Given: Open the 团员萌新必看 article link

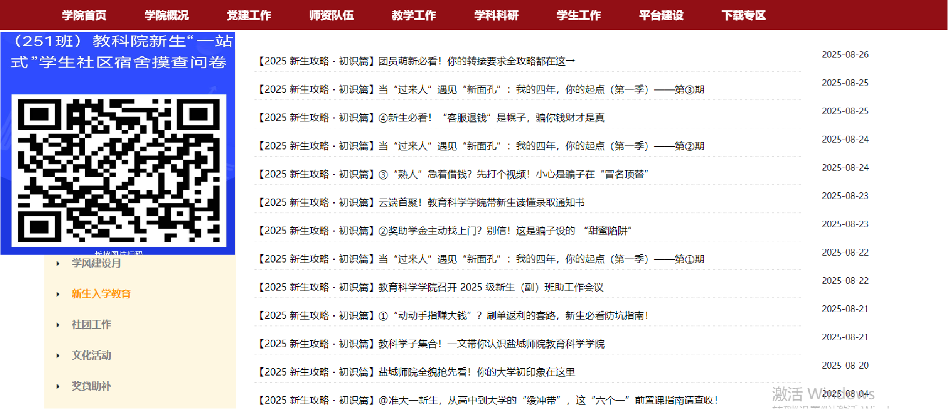Looking at the screenshot, I should click(417, 61).
